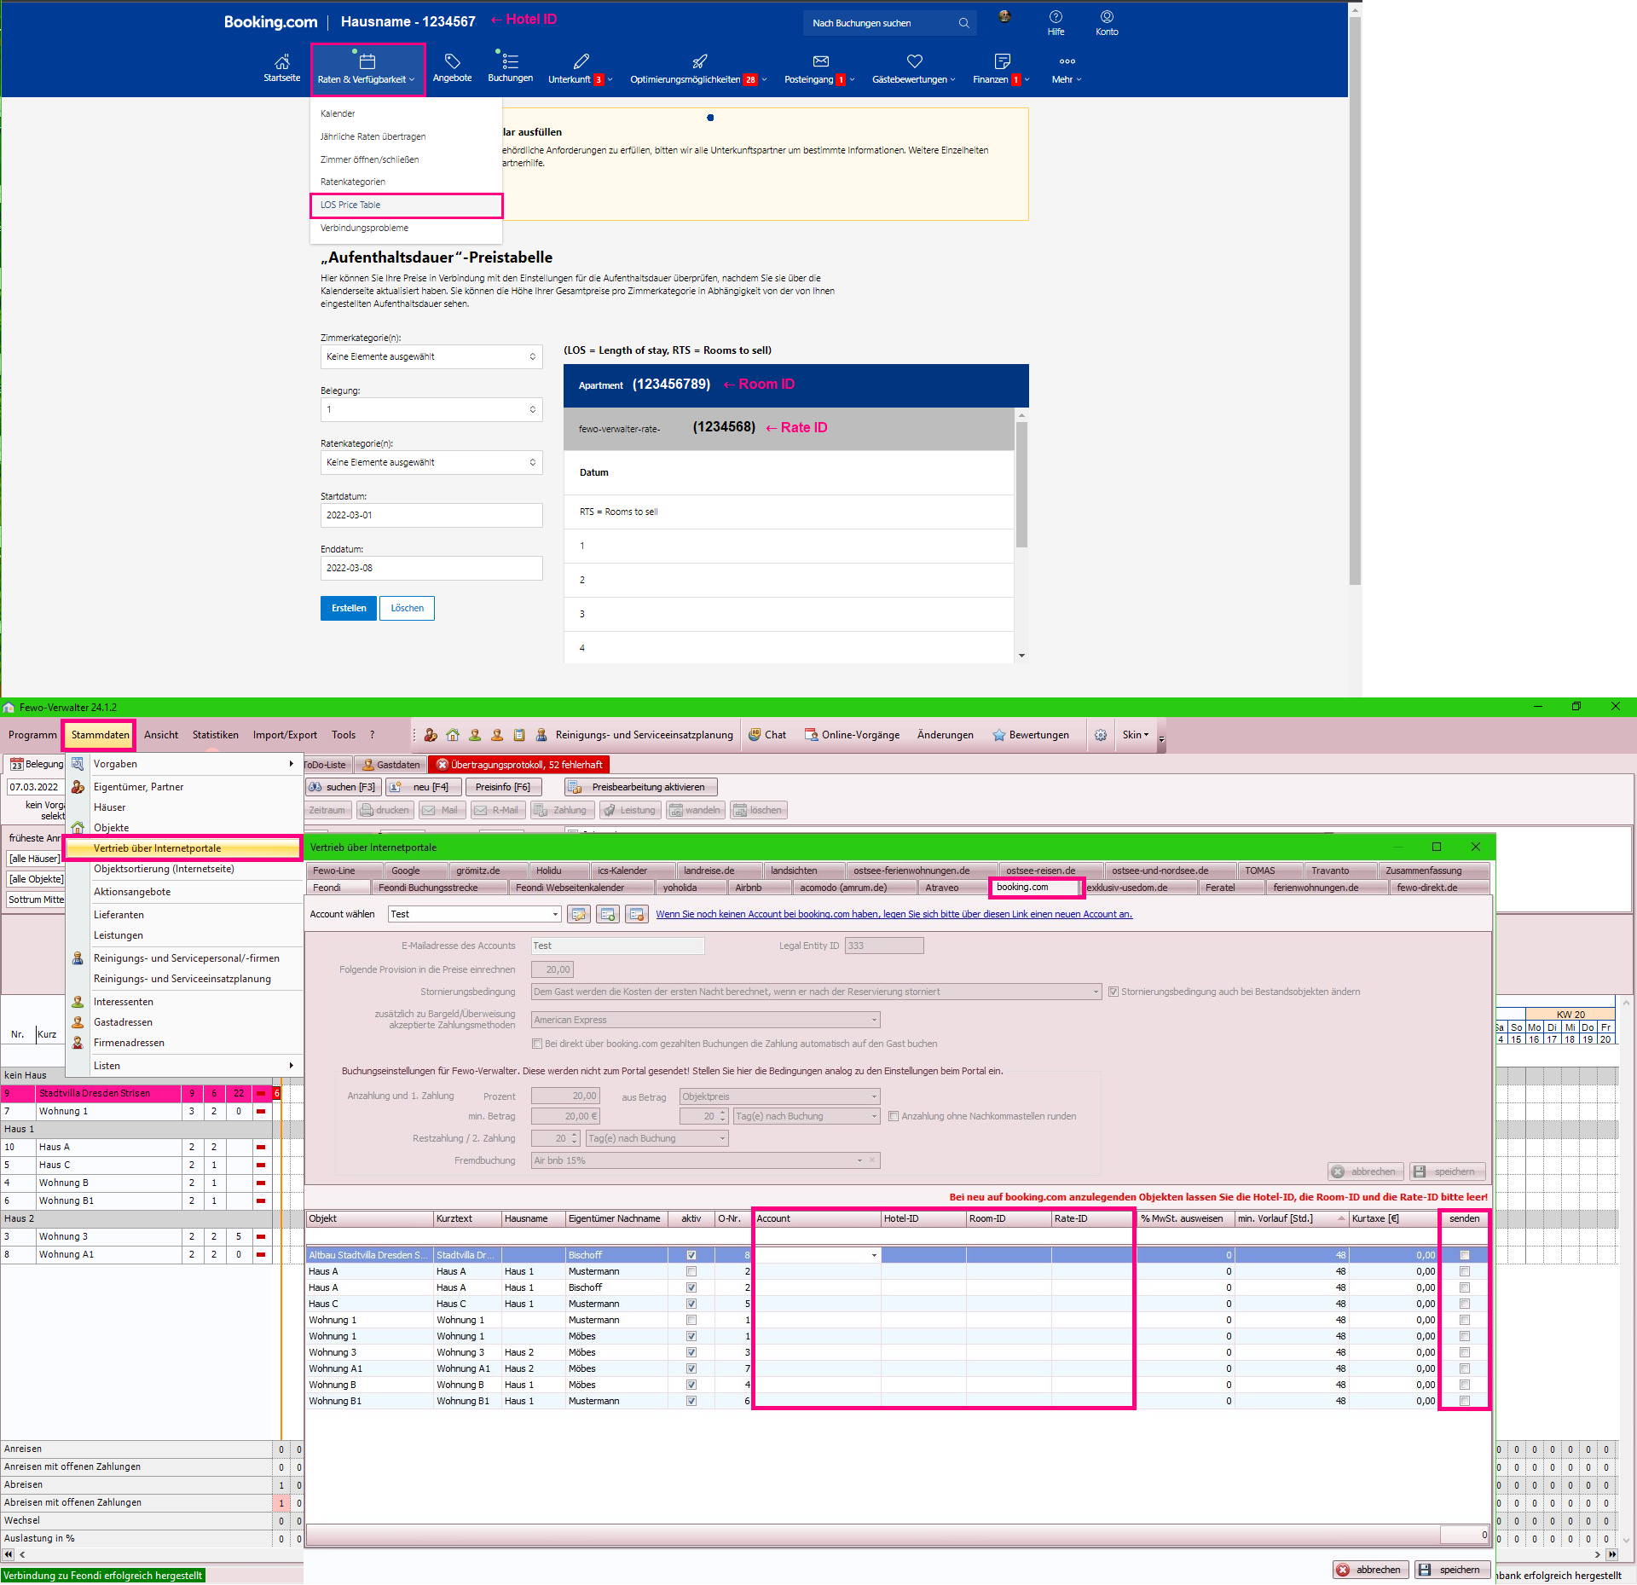Click the Posteingang envelope icon
The height and width of the screenshot is (1585, 1637).
(x=820, y=61)
